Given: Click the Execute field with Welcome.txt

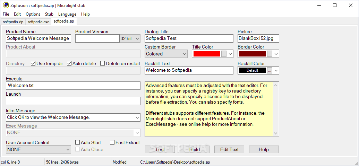Looking at the screenshot, I should pos(73,86).
